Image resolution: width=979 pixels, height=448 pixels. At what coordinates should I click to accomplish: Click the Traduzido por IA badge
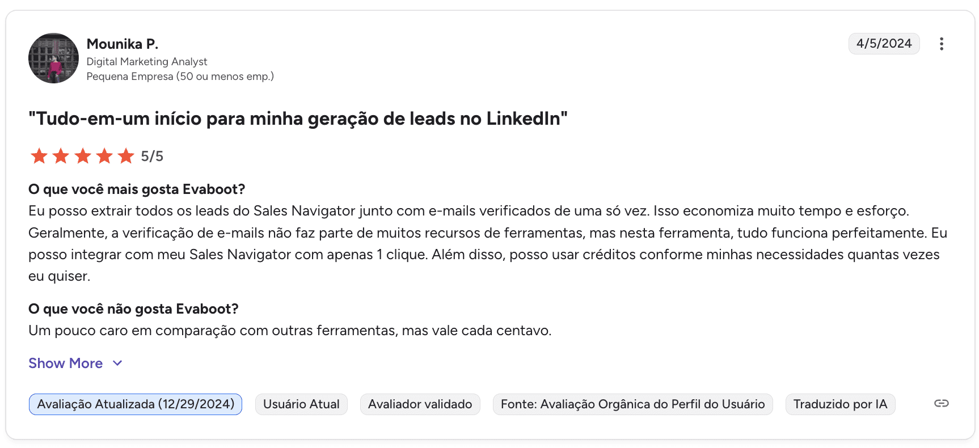840,404
